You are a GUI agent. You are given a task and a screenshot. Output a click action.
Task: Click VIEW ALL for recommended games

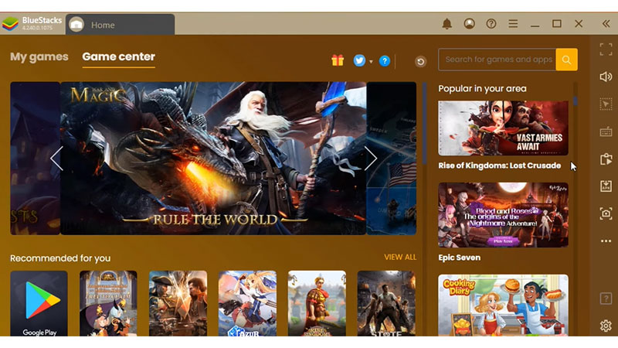pyautogui.click(x=400, y=258)
